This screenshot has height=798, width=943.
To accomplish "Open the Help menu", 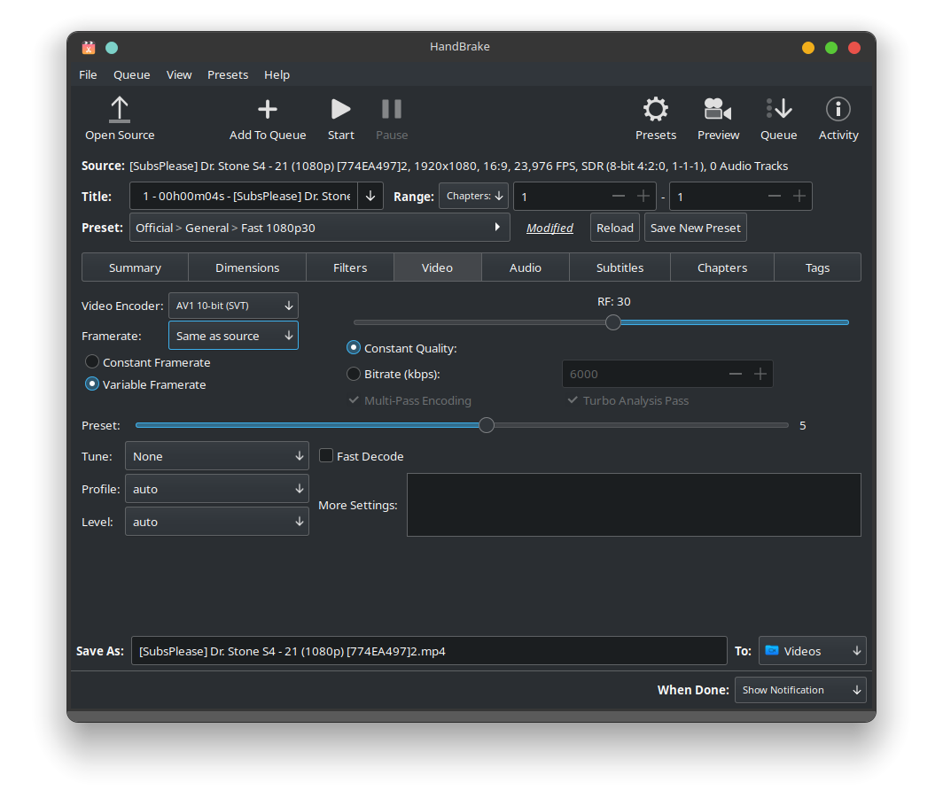I will (x=277, y=74).
